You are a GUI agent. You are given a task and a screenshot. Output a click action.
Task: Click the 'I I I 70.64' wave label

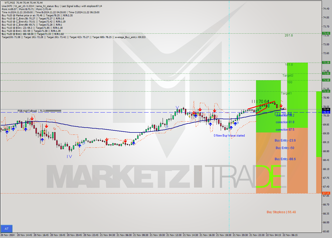click(260, 101)
